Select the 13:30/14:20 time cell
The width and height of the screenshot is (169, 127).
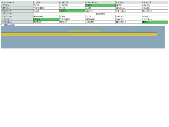17,22
